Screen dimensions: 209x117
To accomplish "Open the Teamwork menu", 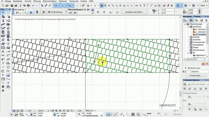I will click(74, 1).
